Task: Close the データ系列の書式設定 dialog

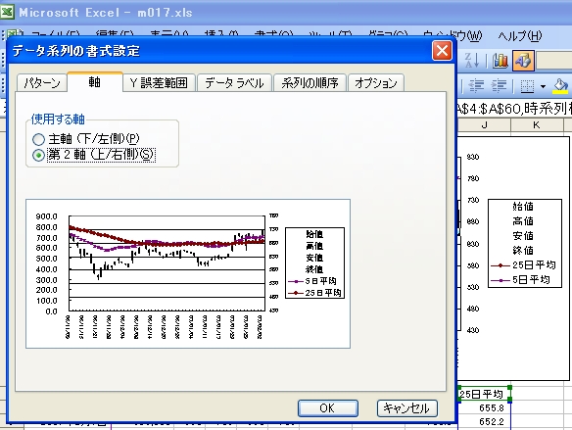Action: point(442,50)
